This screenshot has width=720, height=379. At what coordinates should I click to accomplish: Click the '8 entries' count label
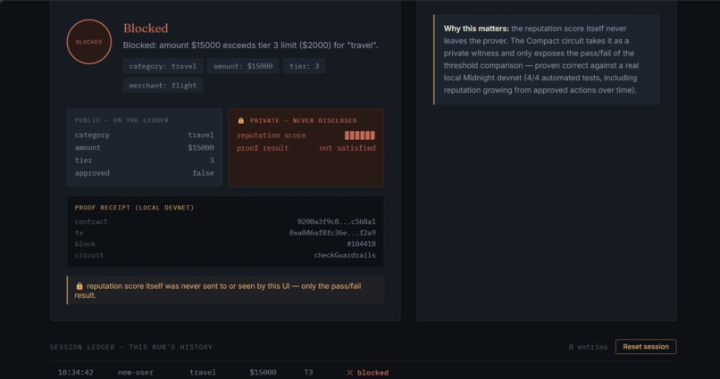[x=588, y=347]
